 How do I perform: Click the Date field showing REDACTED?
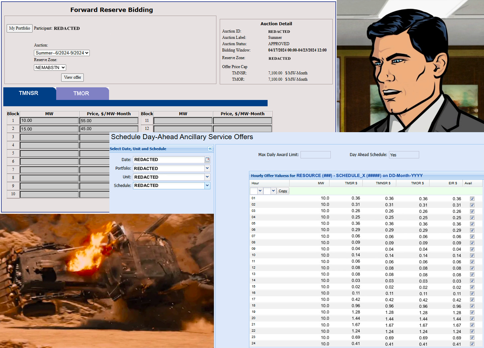[x=169, y=160]
